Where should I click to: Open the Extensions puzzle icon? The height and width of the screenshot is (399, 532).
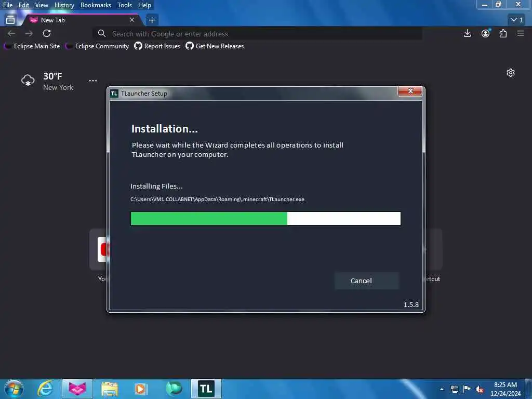point(503,33)
